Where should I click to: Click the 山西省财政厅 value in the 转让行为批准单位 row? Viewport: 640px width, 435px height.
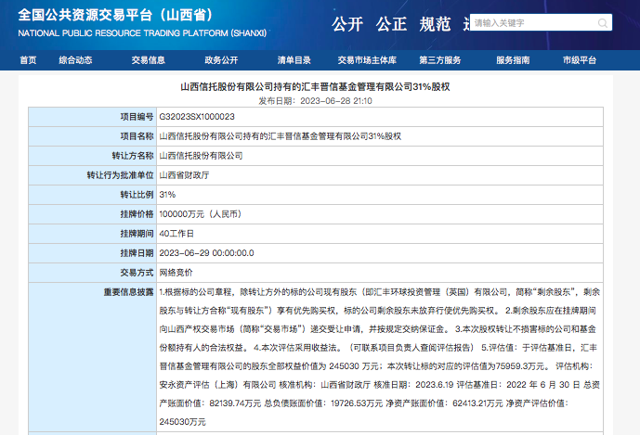pyautogui.click(x=184, y=175)
